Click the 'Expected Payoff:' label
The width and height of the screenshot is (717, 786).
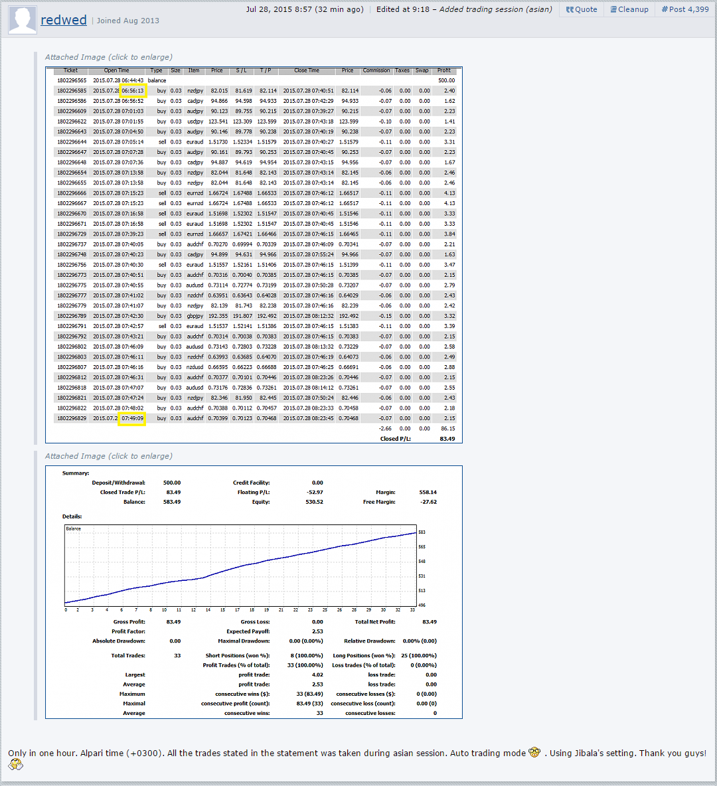pos(248,631)
